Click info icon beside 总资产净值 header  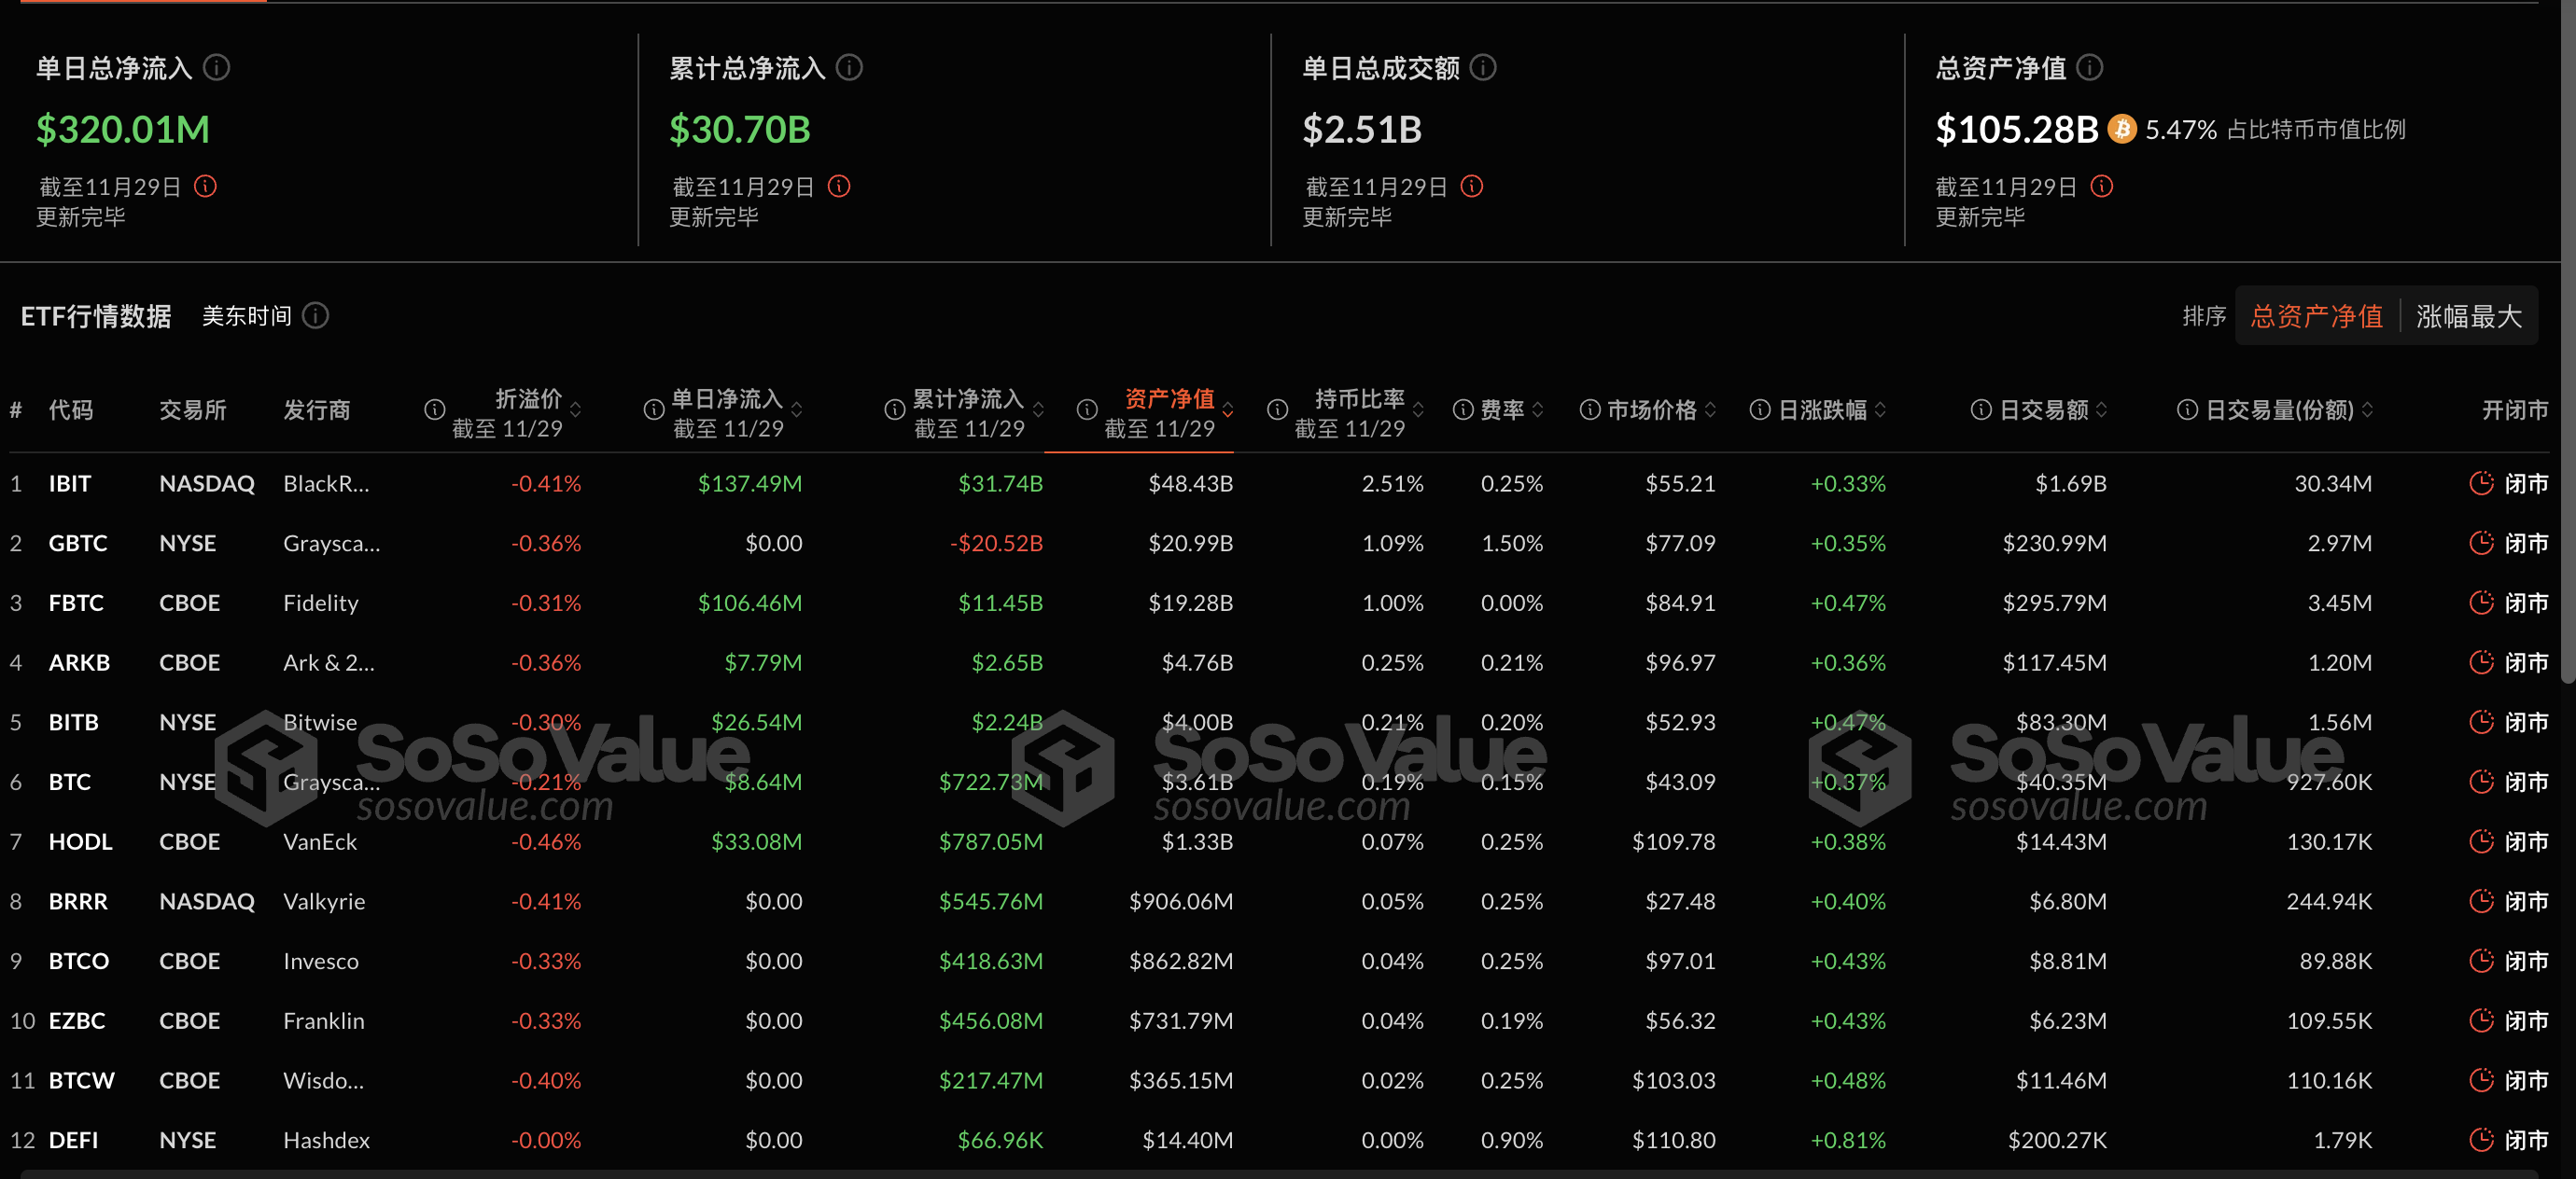coord(2089,67)
